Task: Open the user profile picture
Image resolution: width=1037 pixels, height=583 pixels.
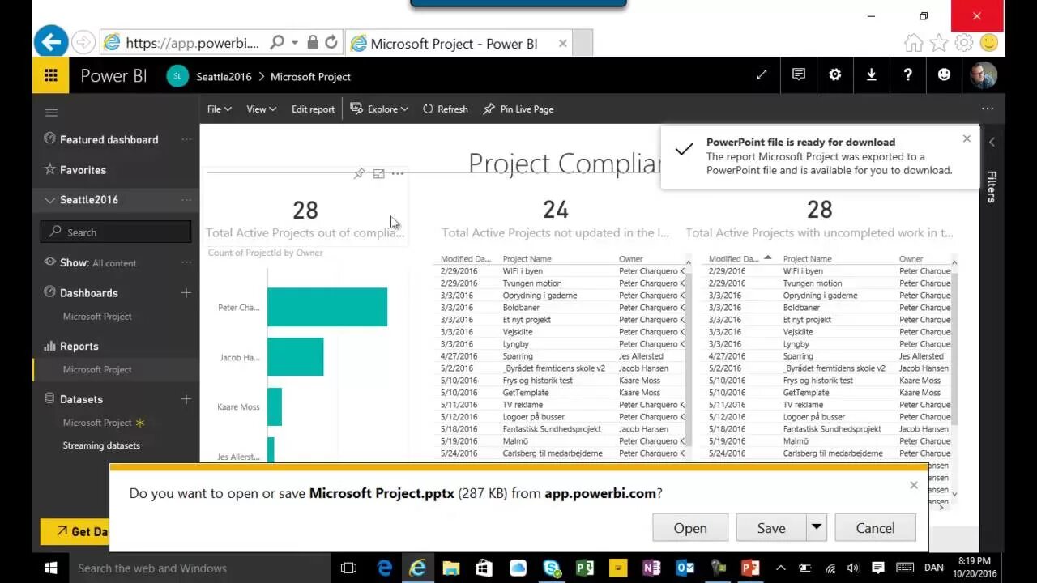Action: [984, 75]
